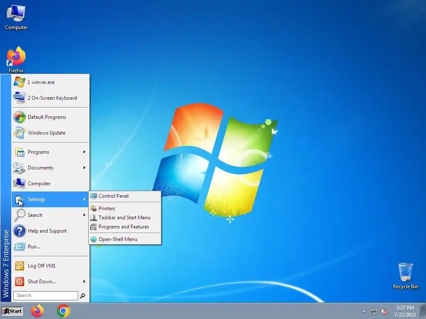
Task: Select Log Off VM1
Action: (x=50, y=266)
